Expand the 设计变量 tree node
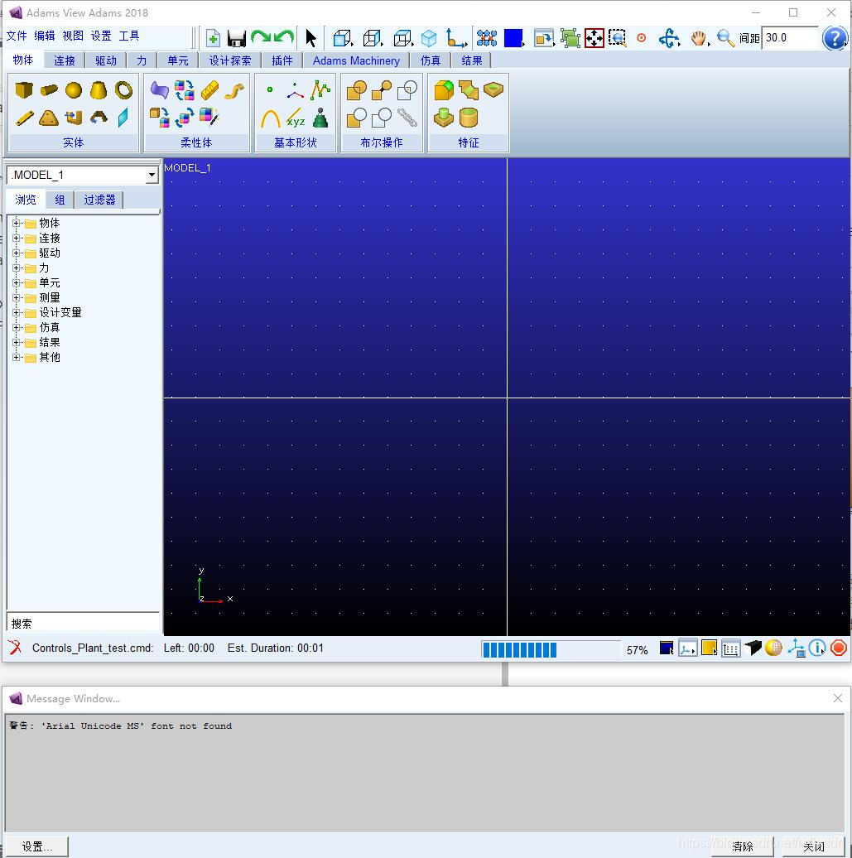The height and width of the screenshot is (858, 852). 17,312
